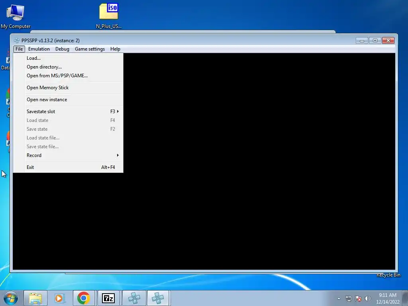408x306 pixels.
Task: Open the My Computer desktop icon
Action: click(16, 16)
